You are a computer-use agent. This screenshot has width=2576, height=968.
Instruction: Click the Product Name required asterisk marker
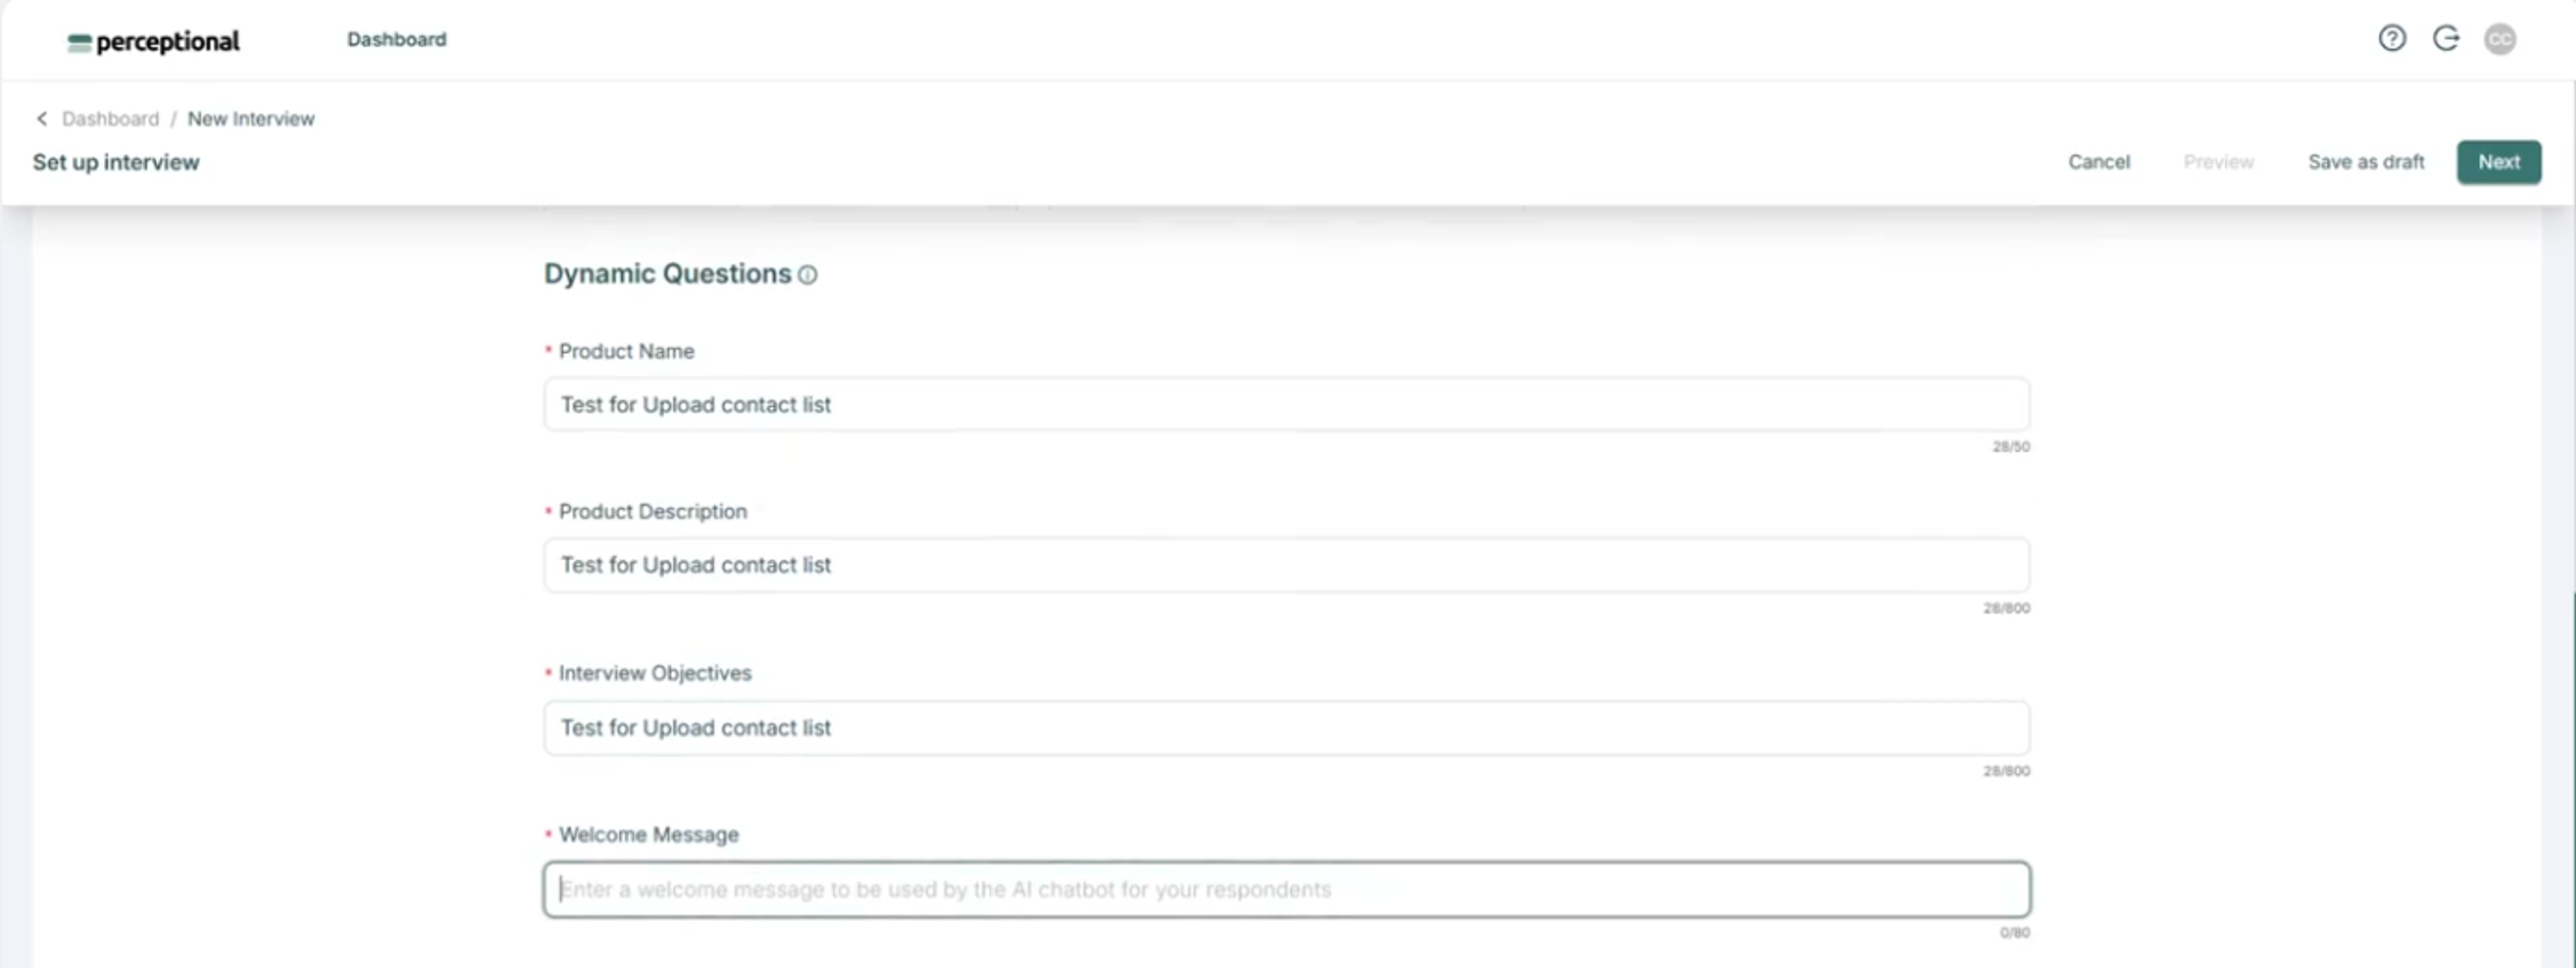pyautogui.click(x=548, y=349)
